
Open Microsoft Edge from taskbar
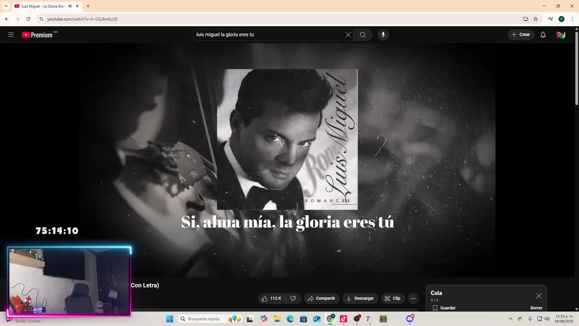click(290, 319)
